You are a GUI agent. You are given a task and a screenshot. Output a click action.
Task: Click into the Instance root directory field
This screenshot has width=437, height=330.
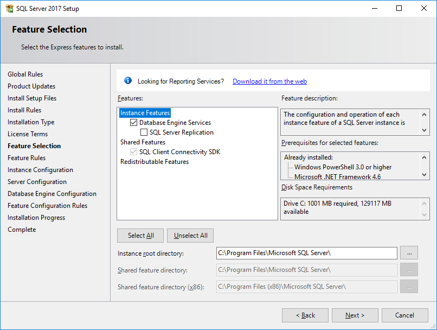(306, 253)
